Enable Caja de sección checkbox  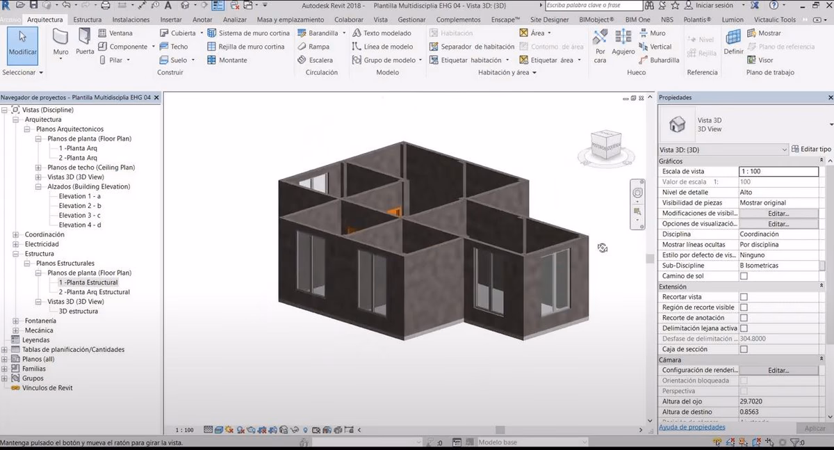point(744,349)
